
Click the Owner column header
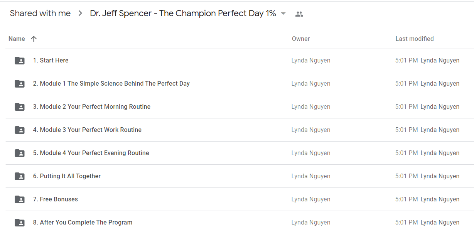[301, 39]
